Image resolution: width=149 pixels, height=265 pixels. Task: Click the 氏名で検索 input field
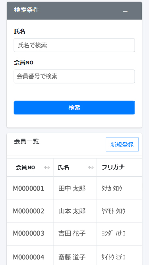(74, 45)
